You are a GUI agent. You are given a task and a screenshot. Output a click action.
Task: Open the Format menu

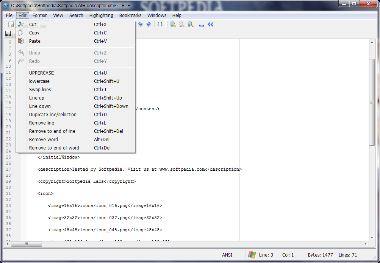click(40, 15)
